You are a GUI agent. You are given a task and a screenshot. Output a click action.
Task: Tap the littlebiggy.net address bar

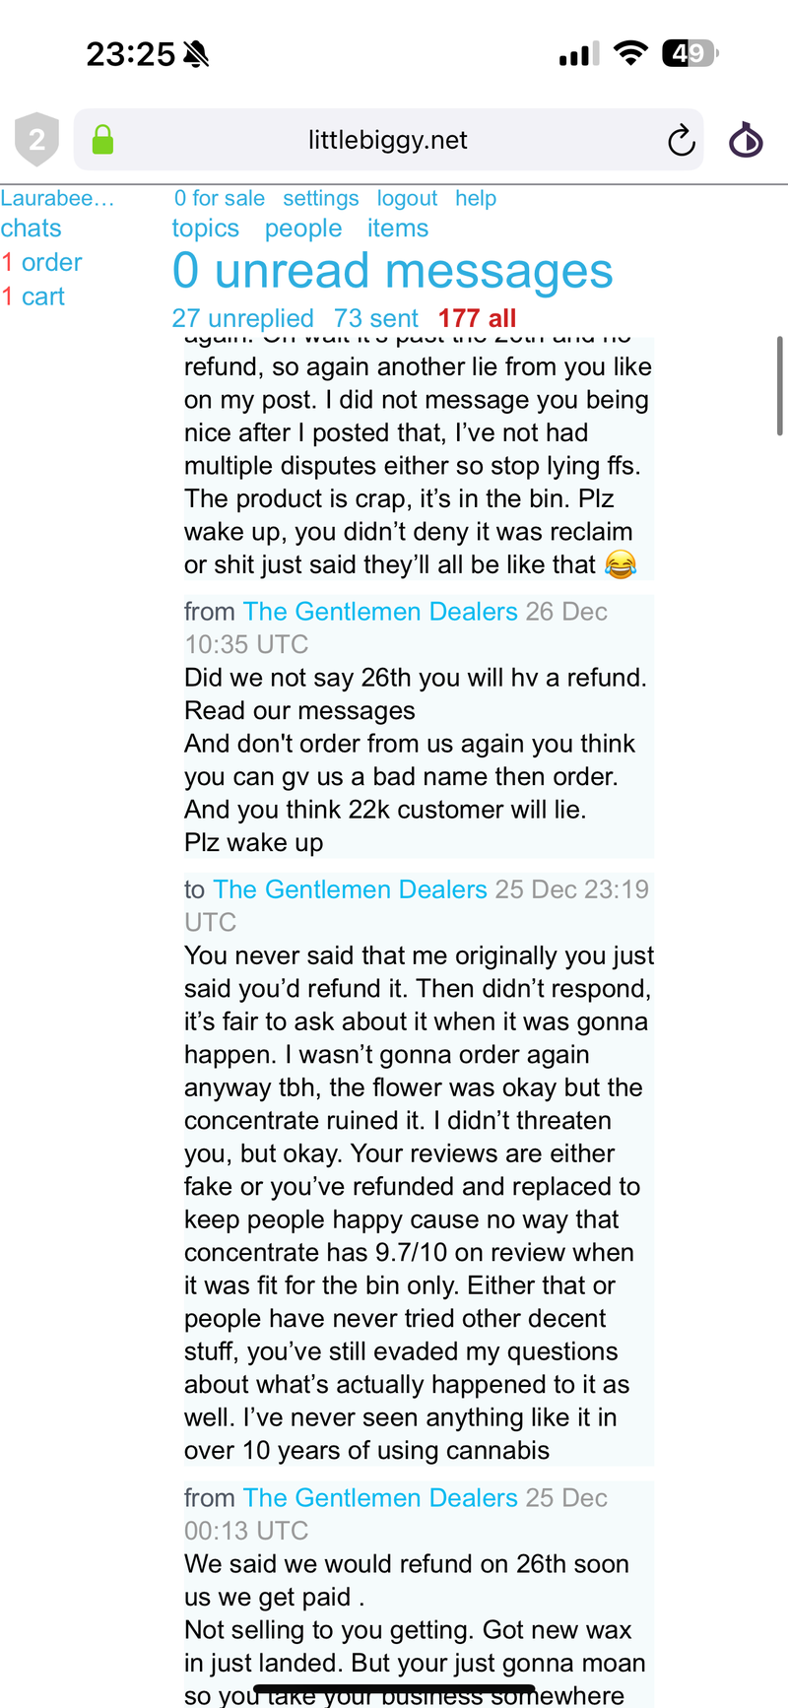[x=387, y=140]
